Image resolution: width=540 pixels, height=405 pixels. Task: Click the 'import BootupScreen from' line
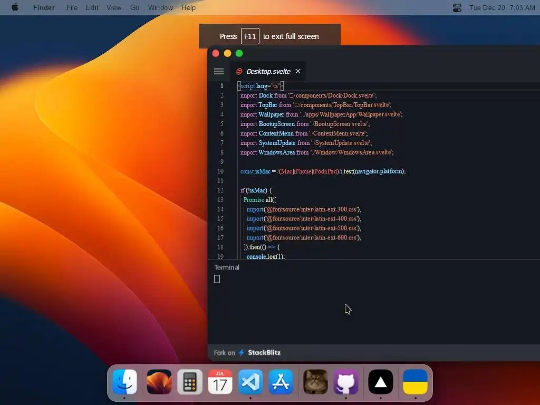point(305,123)
